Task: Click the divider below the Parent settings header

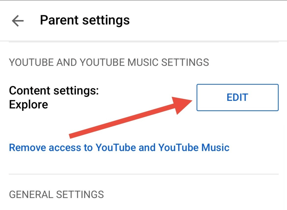Action: [143, 42]
